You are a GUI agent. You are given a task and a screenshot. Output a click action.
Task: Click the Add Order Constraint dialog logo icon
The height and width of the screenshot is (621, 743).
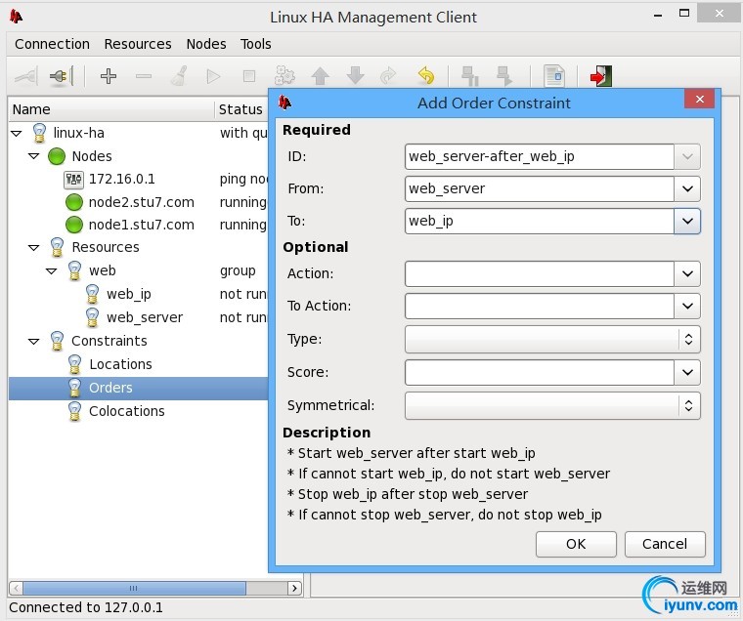[x=284, y=103]
